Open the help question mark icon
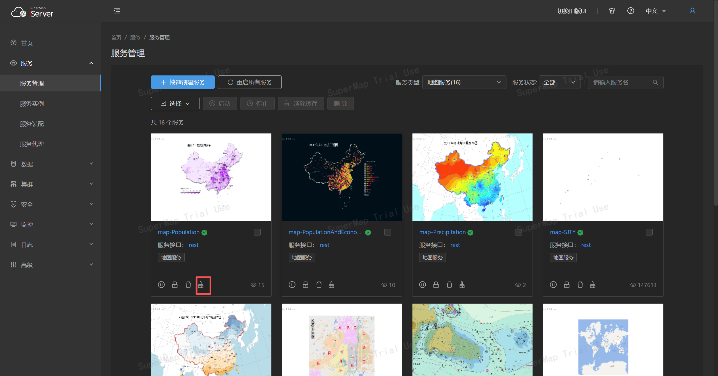Screen dimensions: 718x376 coord(630,11)
